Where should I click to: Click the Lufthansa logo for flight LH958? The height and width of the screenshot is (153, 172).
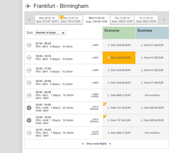point(29,83)
